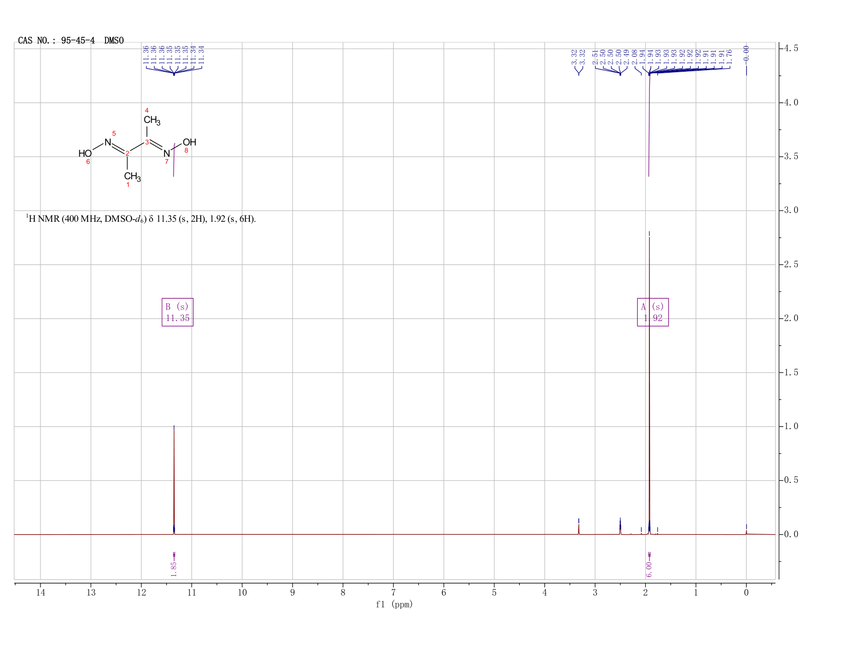Screen dimensions: 845x653
Task: Click the 0.00 peak label at top
Action: [x=746, y=54]
